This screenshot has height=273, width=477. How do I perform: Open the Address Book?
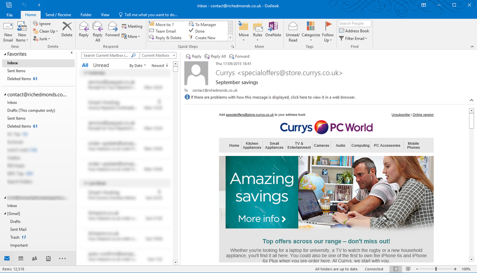coord(354,31)
